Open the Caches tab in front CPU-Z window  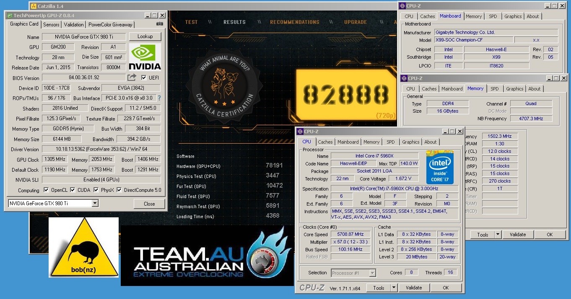(325, 142)
